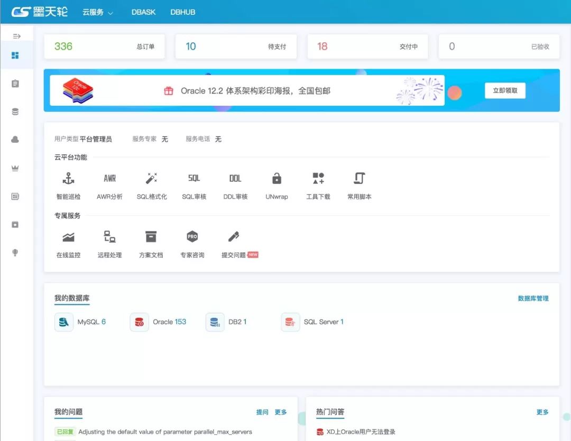Open the DB2 database icon
This screenshot has height=441, width=571.
[x=215, y=322]
